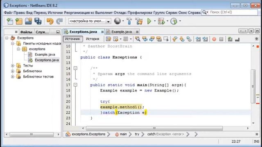The image size is (262, 147).
Task: Click the red Start Macro Recording icon
Action: tap(214, 39)
